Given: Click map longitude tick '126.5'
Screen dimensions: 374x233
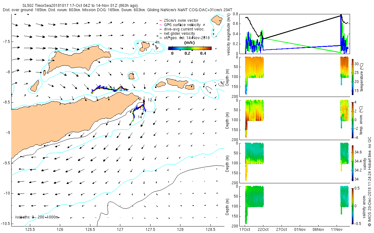Looking at the screenshot, I should click(90, 229).
